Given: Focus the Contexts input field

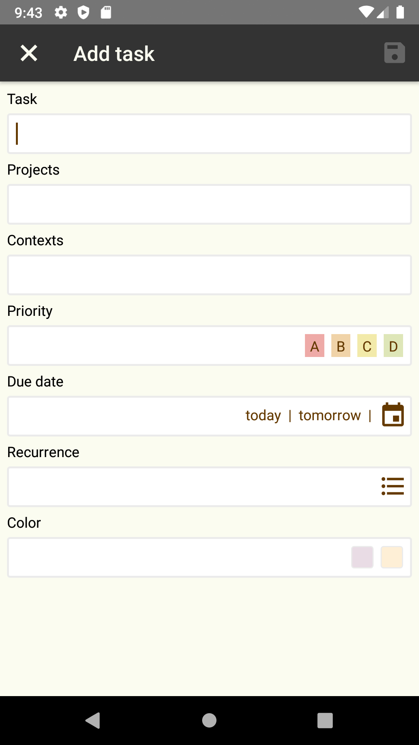Looking at the screenshot, I should pyautogui.click(x=209, y=275).
